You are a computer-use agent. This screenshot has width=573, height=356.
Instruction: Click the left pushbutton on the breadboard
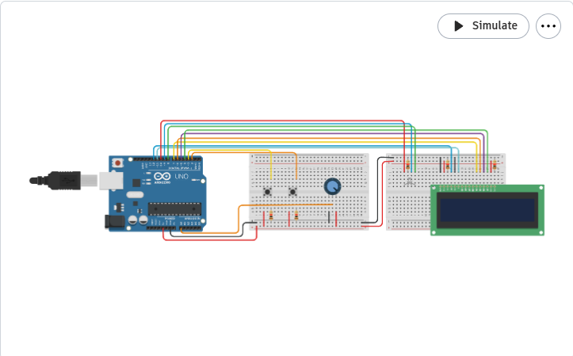pos(268,191)
